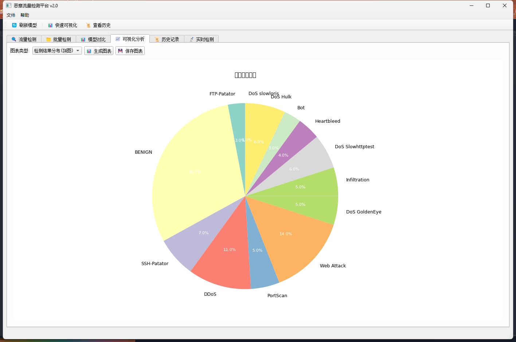The image size is (516, 342).
Task: Click the floppy disk icon in 保存图表
Action: click(x=120, y=51)
